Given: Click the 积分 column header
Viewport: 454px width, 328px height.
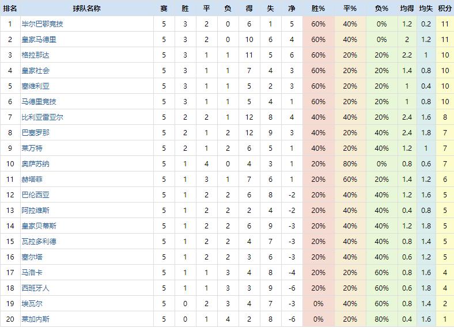Looking at the screenshot, I should pyautogui.click(x=445, y=9).
